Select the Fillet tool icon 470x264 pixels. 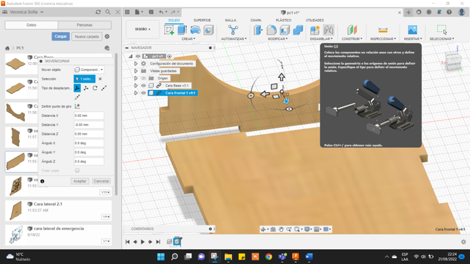point(272,30)
